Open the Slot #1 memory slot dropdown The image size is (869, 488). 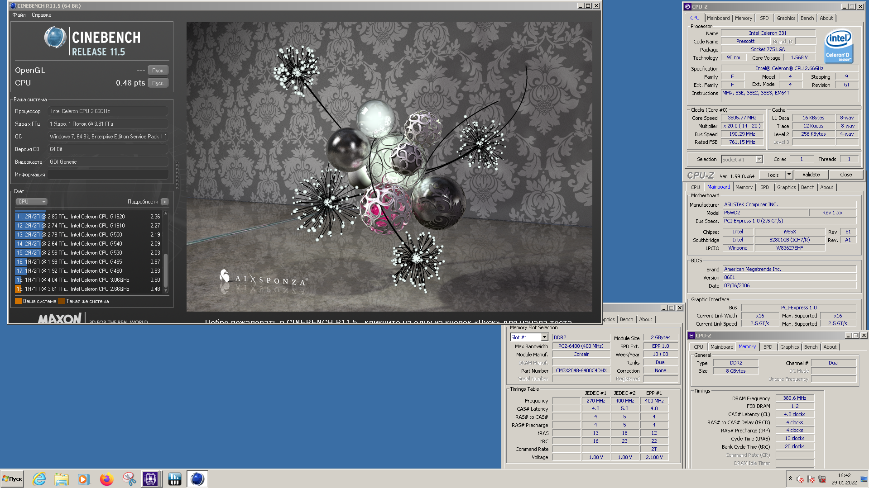coord(544,337)
